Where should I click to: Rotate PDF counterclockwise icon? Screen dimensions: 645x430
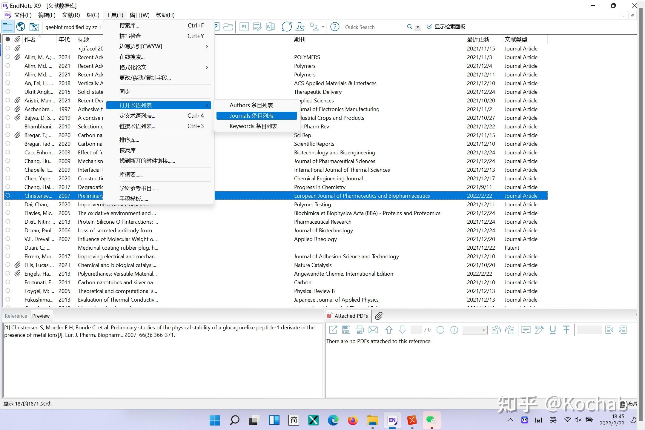496,330
